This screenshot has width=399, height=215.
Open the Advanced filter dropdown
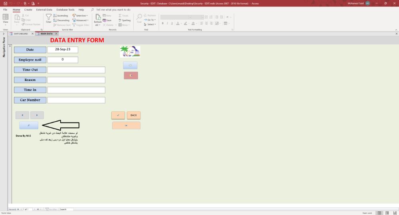[81, 20]
